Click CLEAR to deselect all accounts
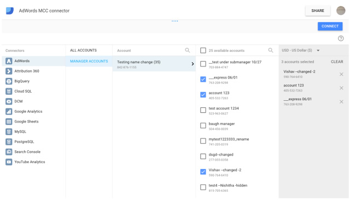Image resolution: width=350 pixels, height=200 pixels. 337,62
